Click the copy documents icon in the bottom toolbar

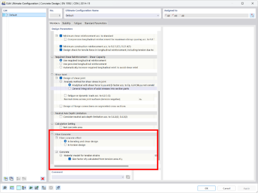[44, 188]
